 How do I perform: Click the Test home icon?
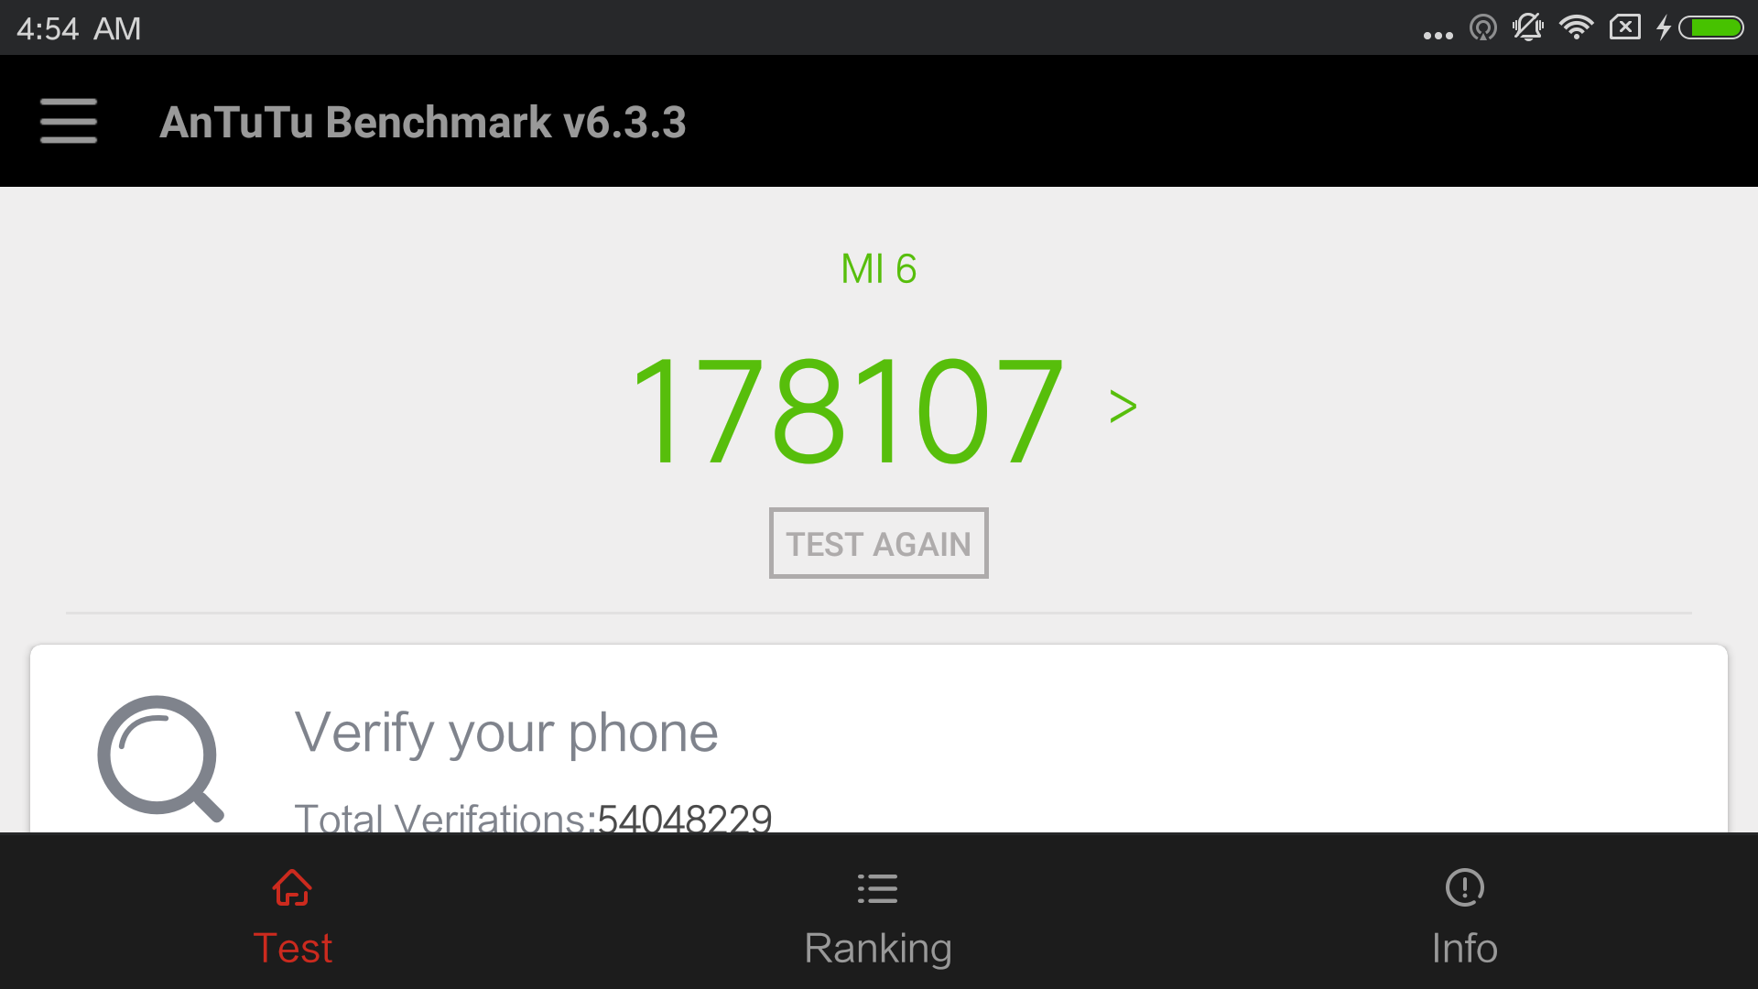(292, 887)
